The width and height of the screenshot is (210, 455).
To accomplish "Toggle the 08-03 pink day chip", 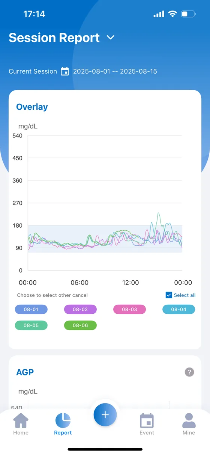I will pyautogui.click(x=129, y=309).
